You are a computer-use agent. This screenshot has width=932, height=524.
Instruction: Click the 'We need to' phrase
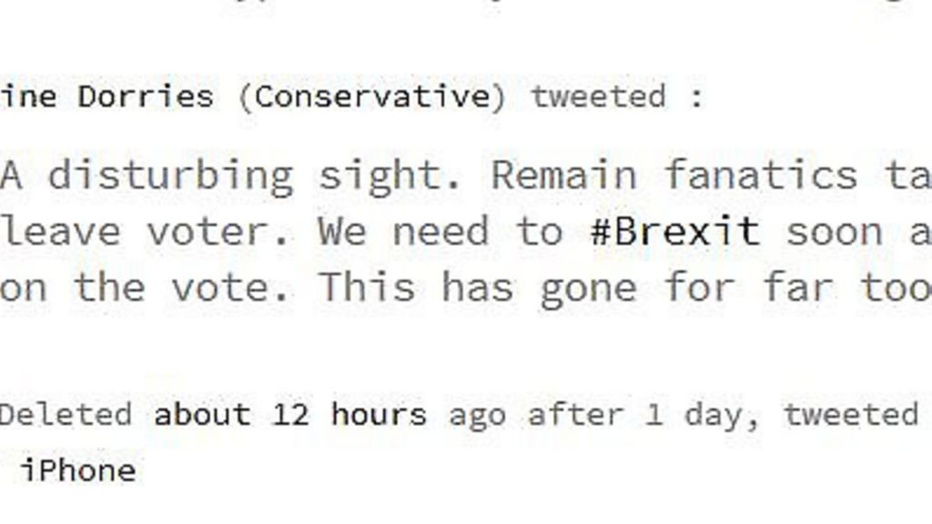pyautogui.click(x=440, y=231)
